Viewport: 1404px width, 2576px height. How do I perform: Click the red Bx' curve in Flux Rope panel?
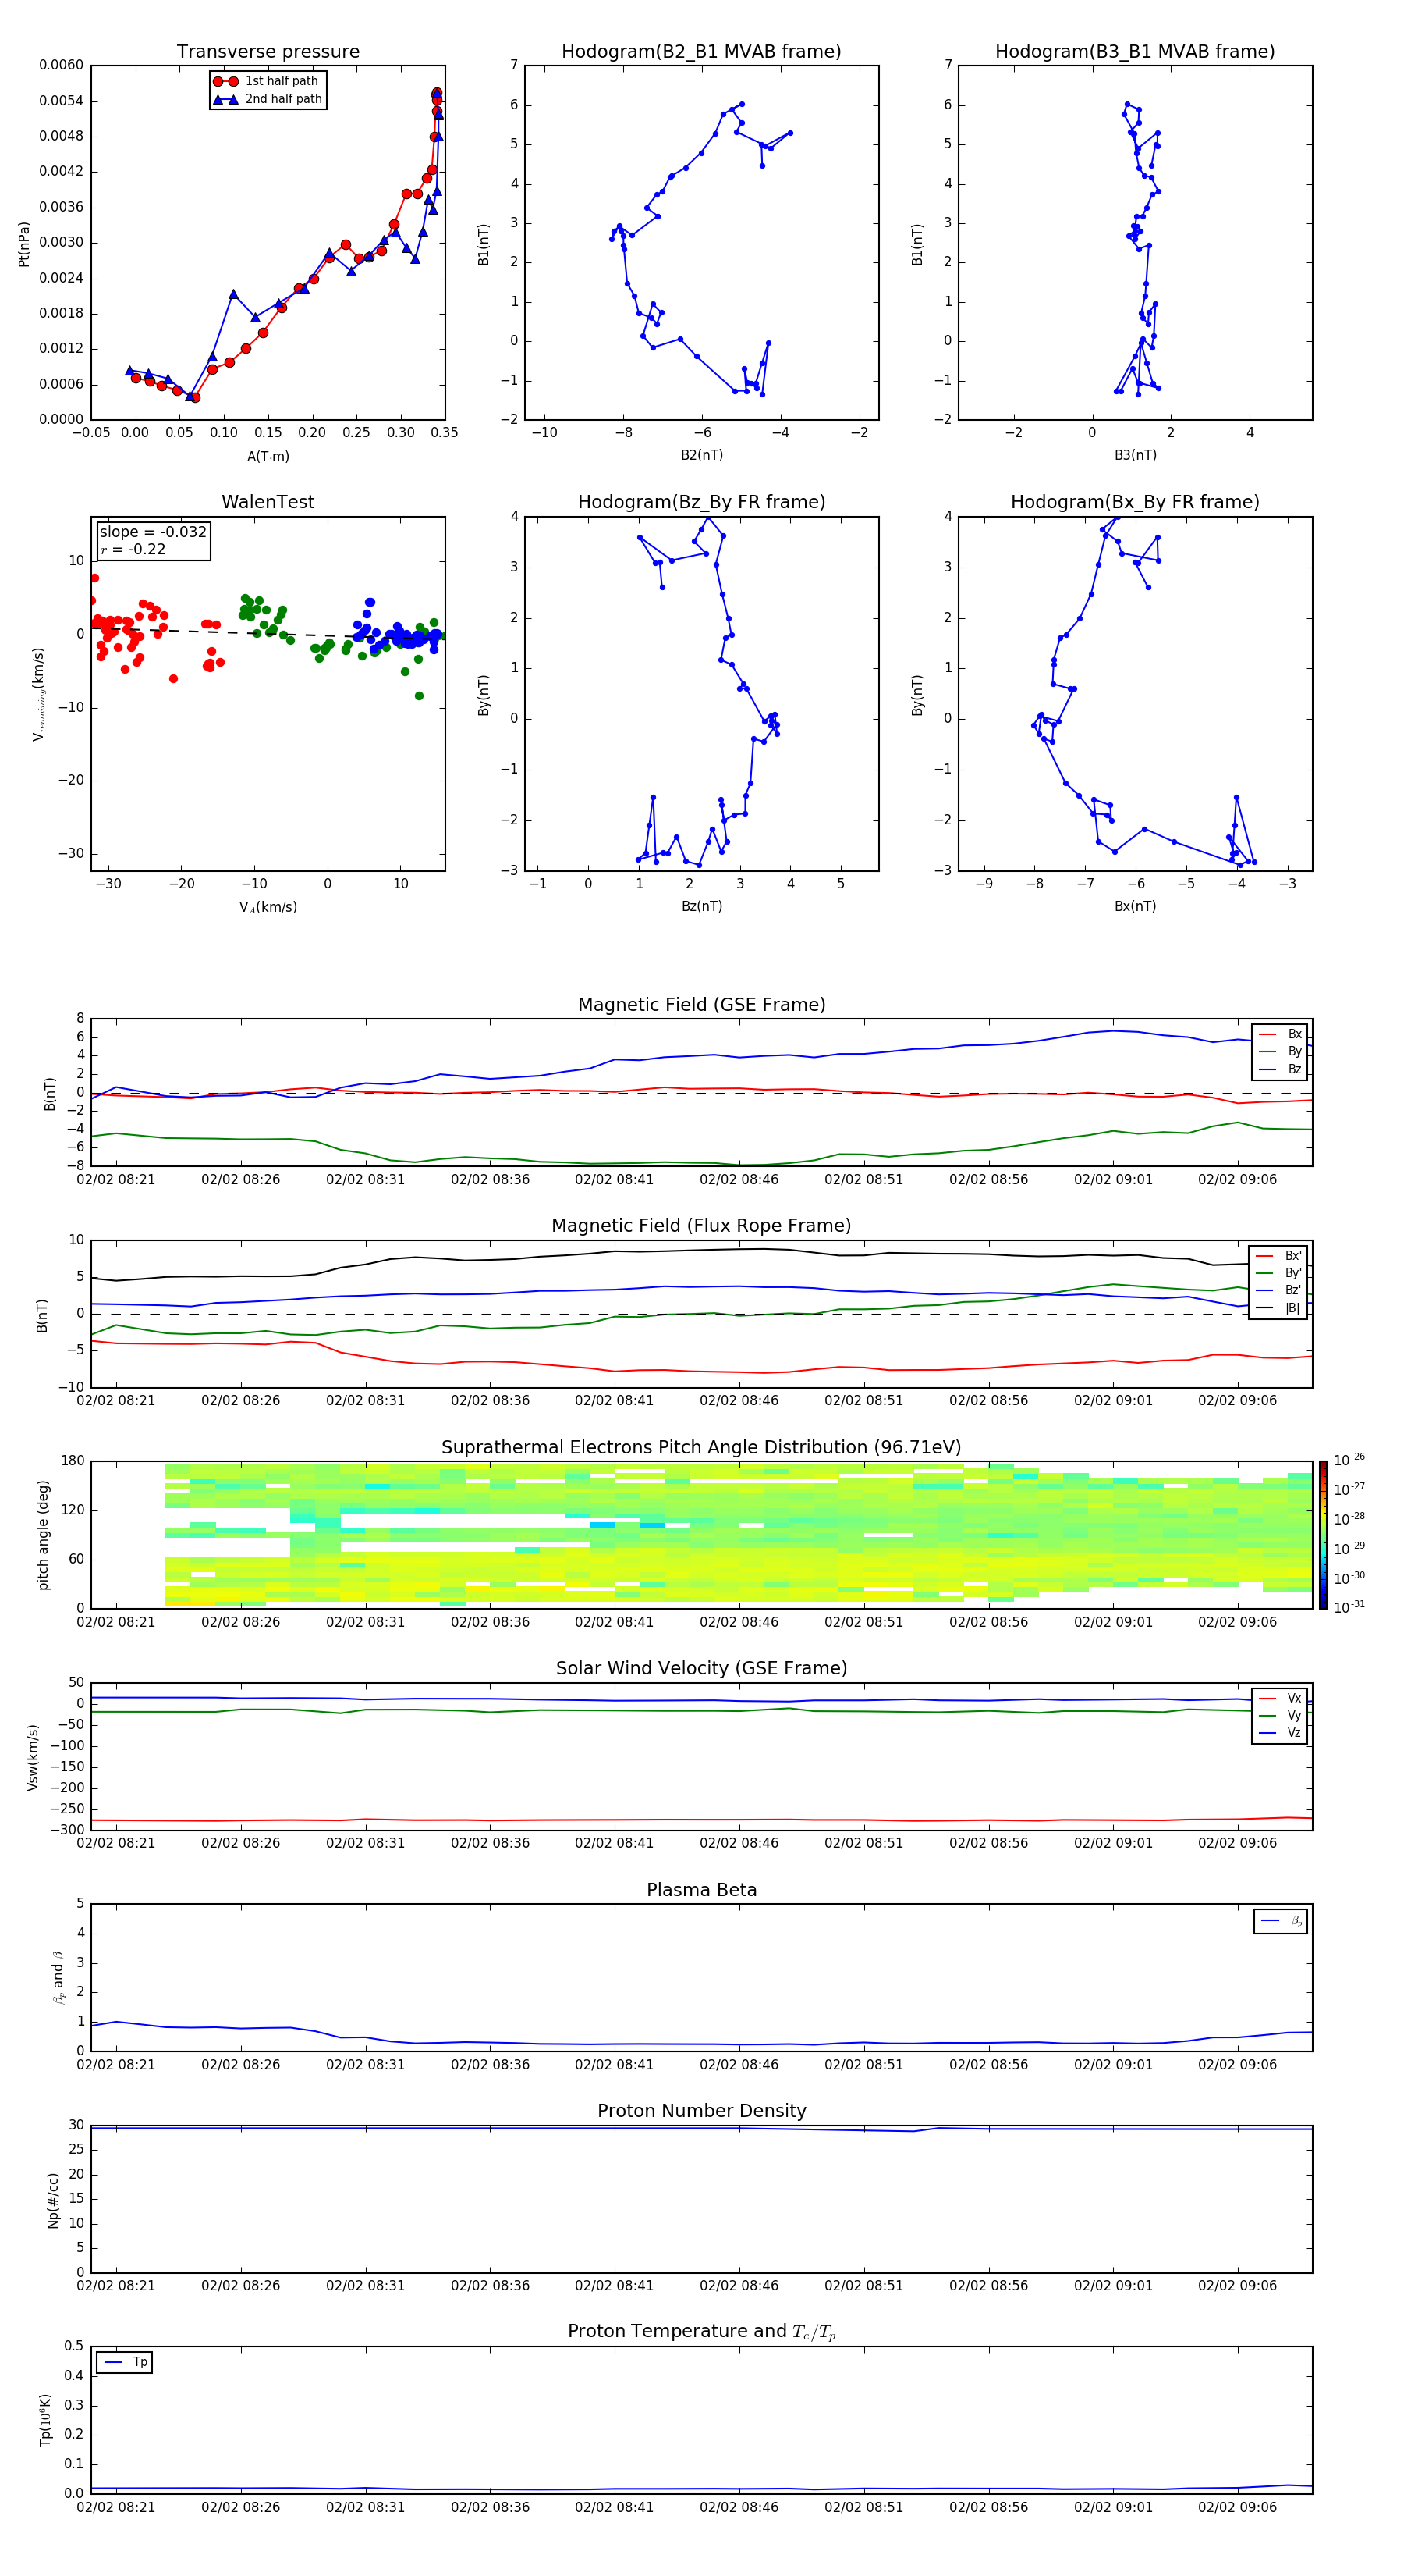click(x=701, y=1371)
